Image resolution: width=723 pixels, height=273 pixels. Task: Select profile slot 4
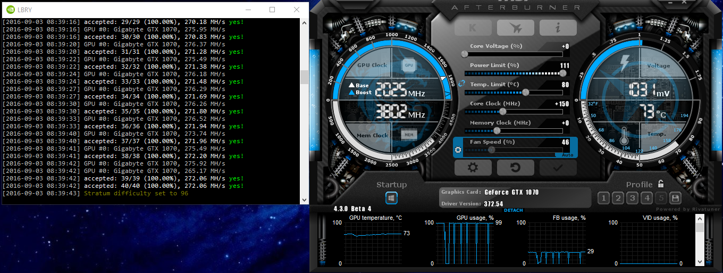pos(646,198)
